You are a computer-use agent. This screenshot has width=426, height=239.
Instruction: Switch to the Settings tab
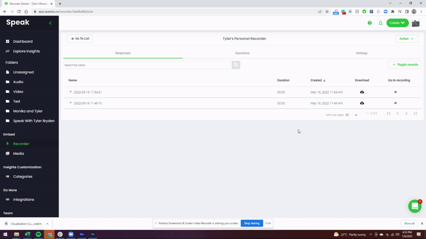pyautogui.click(x=362, y=53)
